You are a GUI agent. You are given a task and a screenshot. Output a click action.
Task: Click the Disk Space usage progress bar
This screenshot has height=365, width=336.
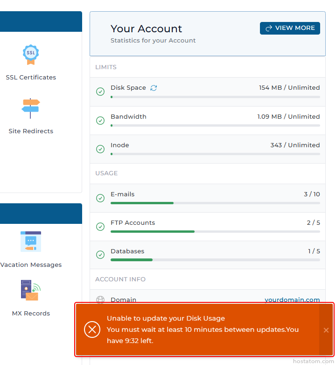pyautogui.click(x=215, y=97)
